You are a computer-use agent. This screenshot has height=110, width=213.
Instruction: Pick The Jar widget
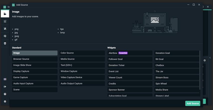click(x=177, y=71)
